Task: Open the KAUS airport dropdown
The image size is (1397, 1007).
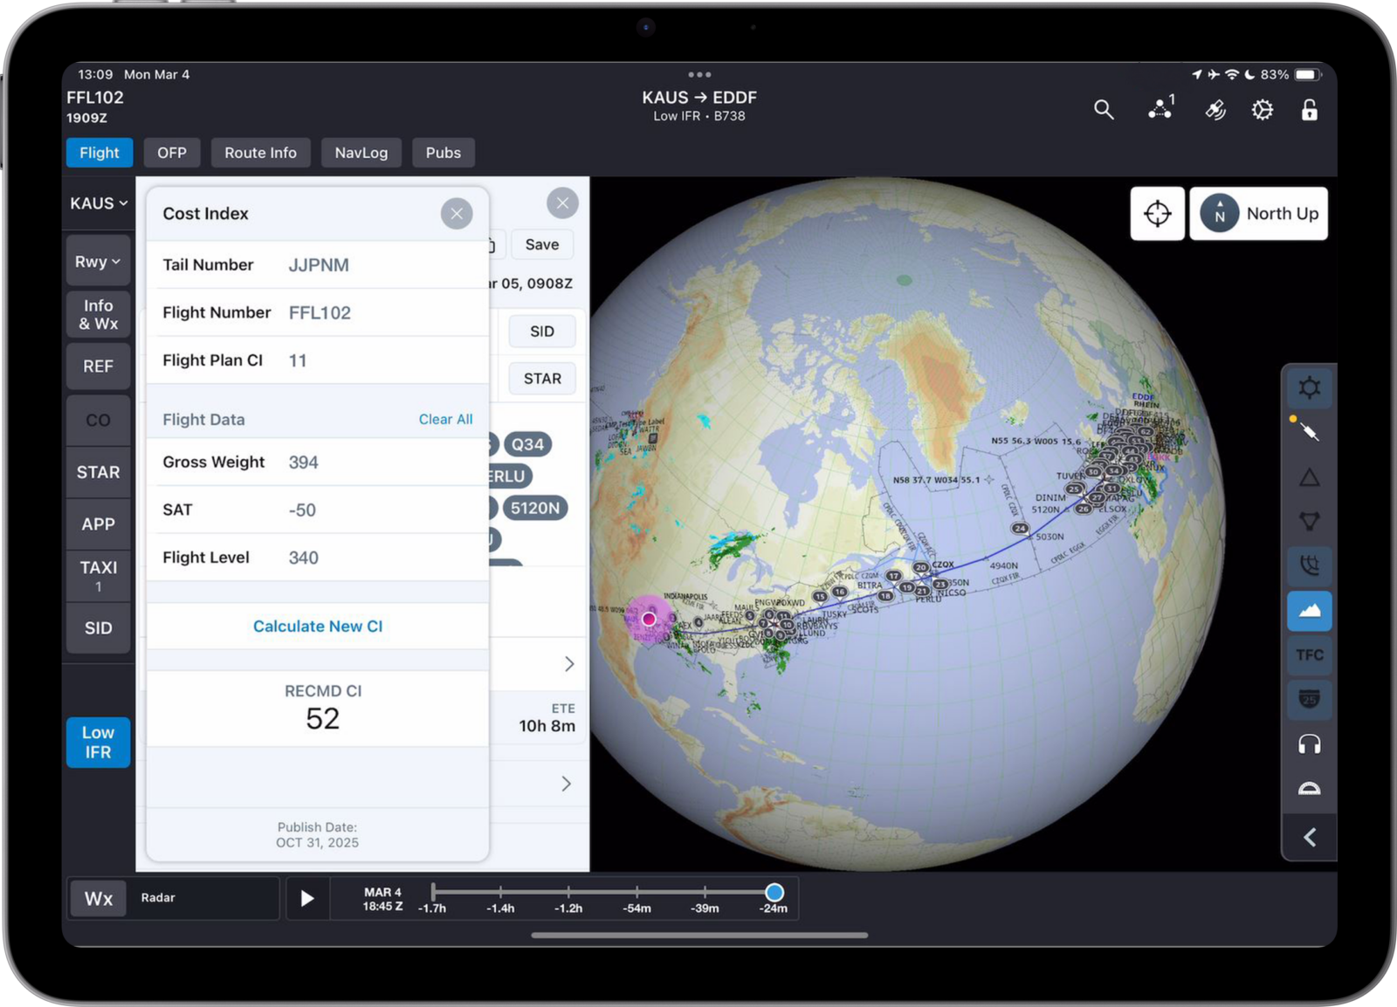Action: [x=97, y=202]
